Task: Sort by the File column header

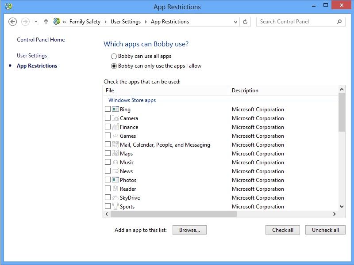Action: pyautogui.click(x=166, y=91)
